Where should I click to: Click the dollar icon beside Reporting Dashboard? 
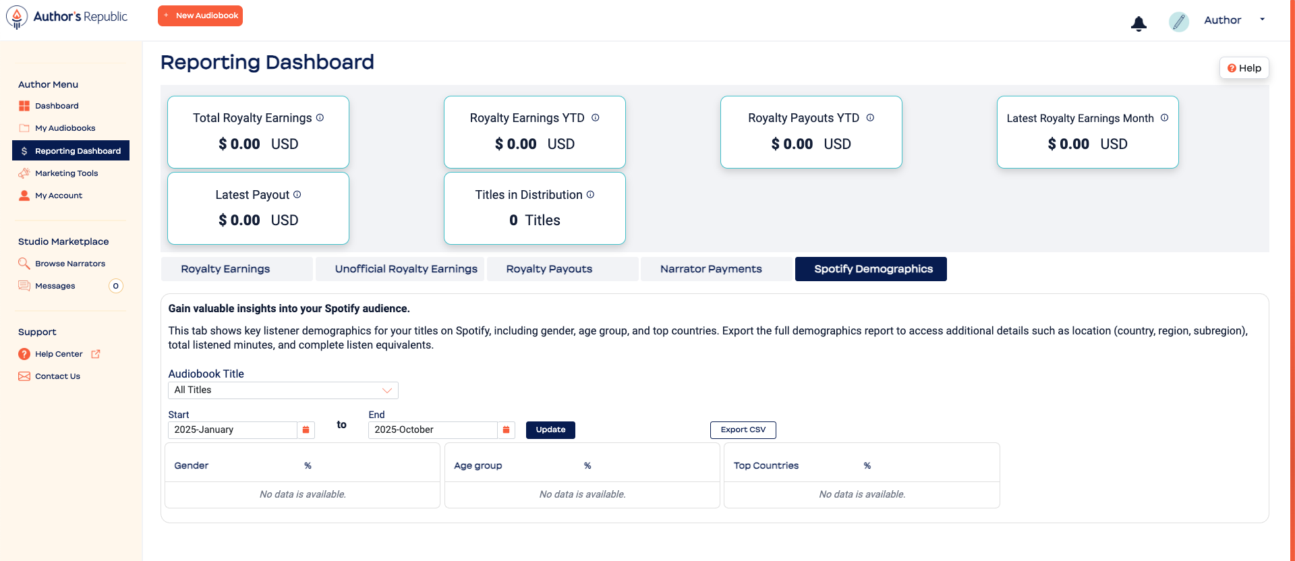tap(24, 151)
